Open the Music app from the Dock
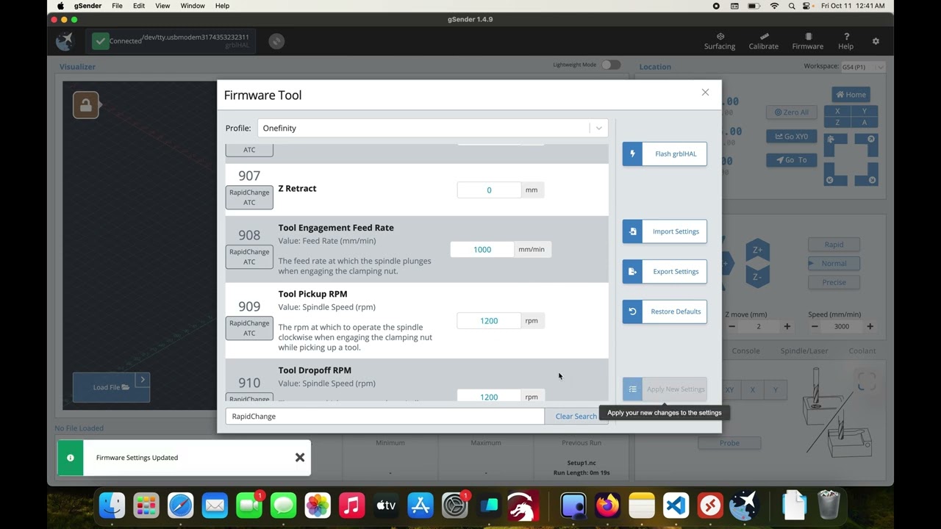This screenshot has width=941, height=529. [352, 505]
